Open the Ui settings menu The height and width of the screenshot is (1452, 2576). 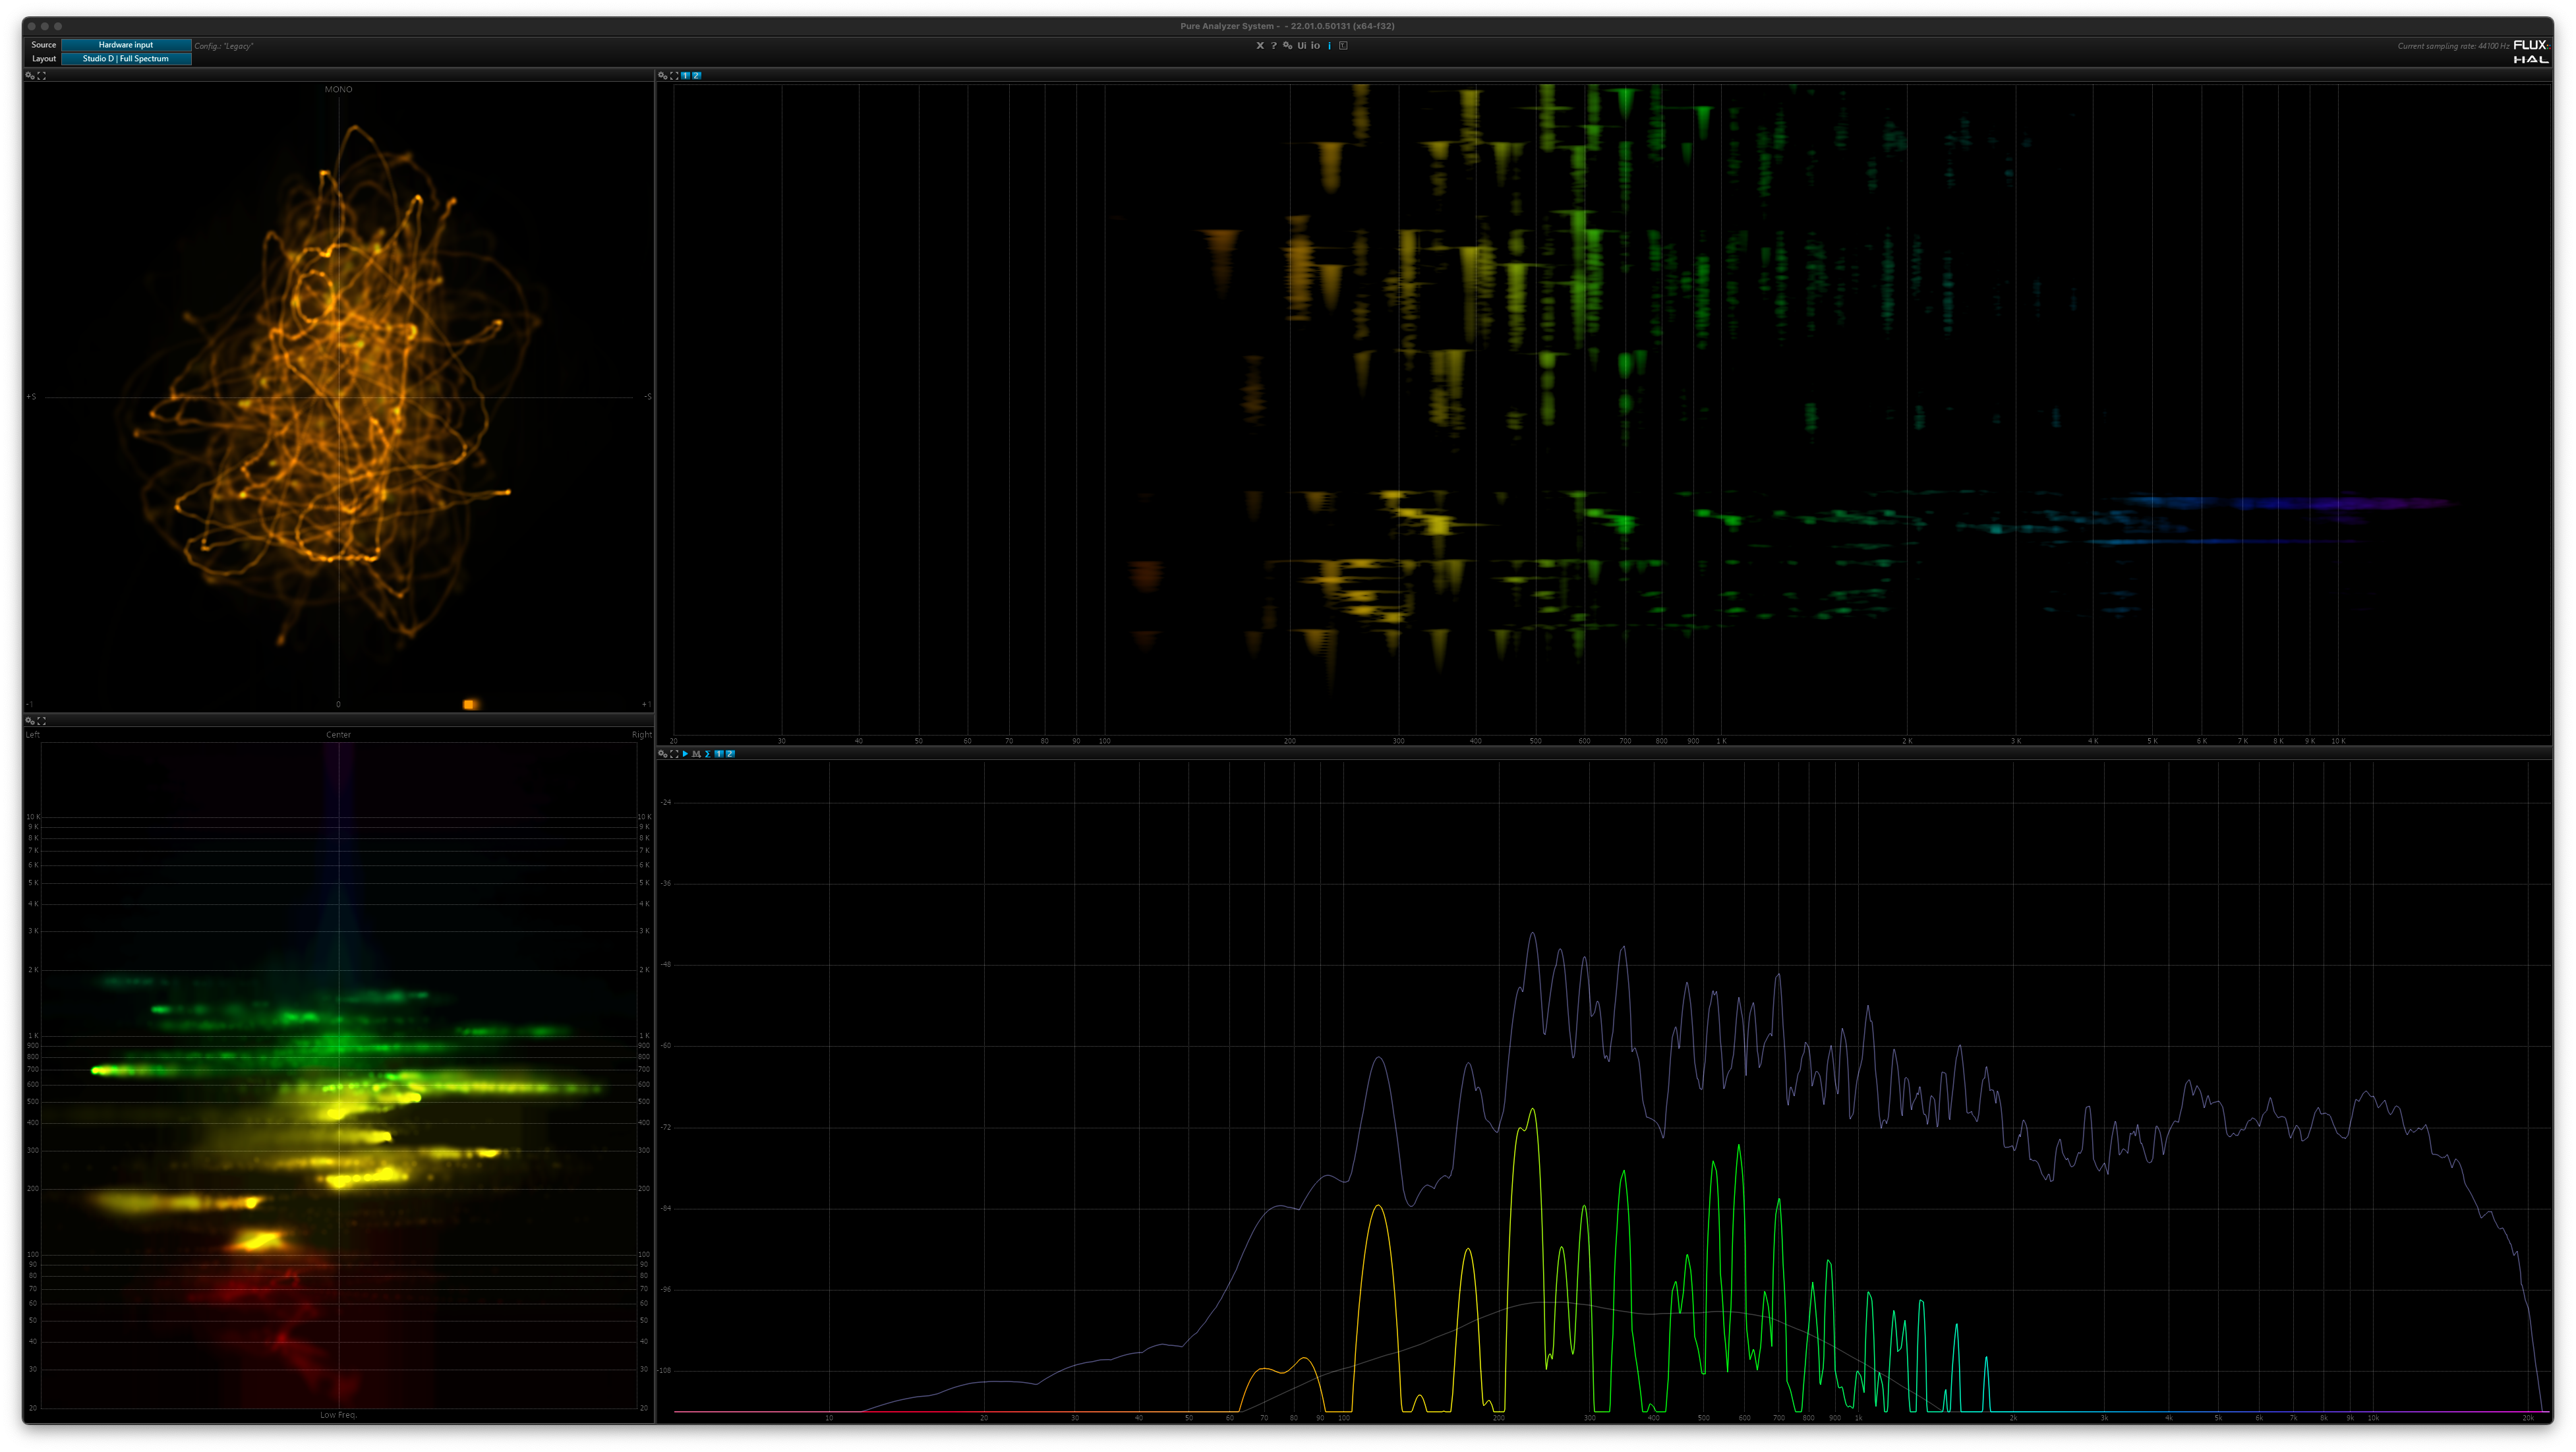1301,46
